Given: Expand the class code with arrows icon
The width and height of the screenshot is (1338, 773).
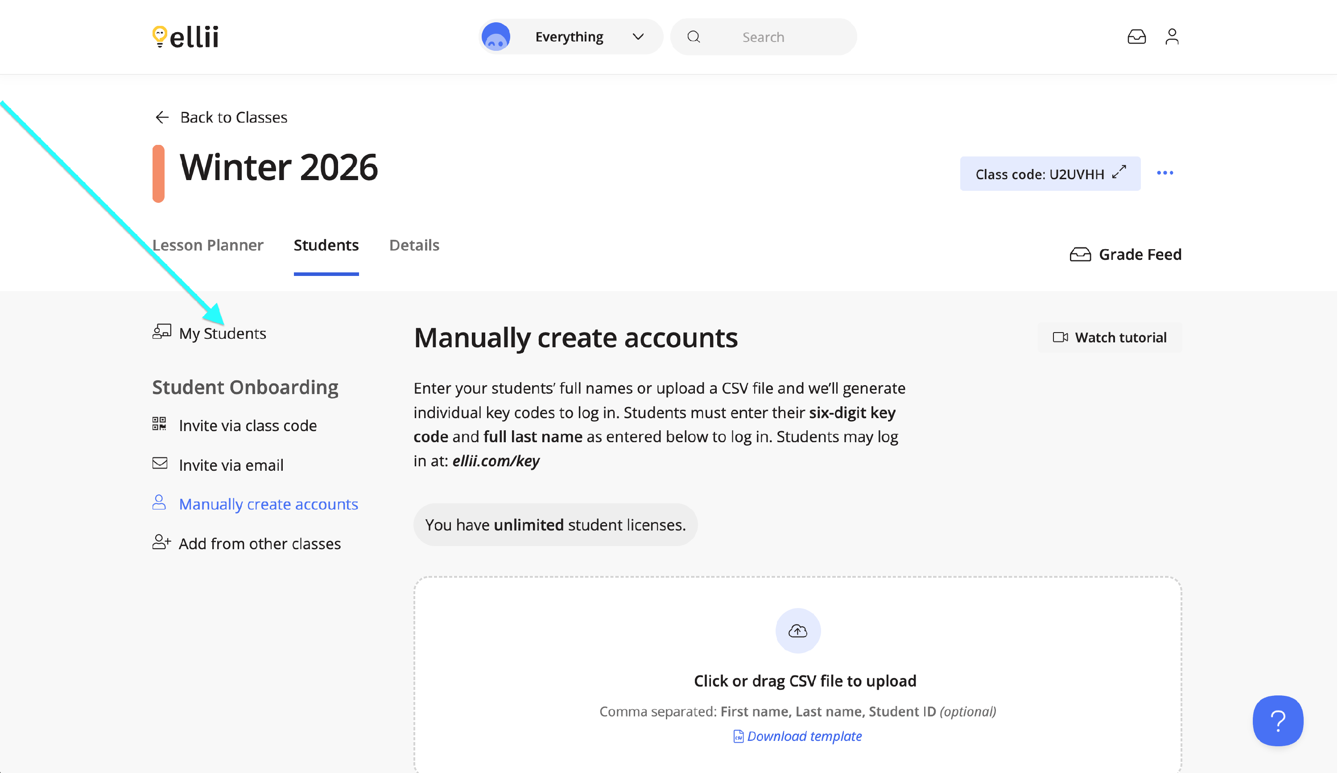Looking at the screenshot, I should pyautogui.click(x=1119, y=173).
